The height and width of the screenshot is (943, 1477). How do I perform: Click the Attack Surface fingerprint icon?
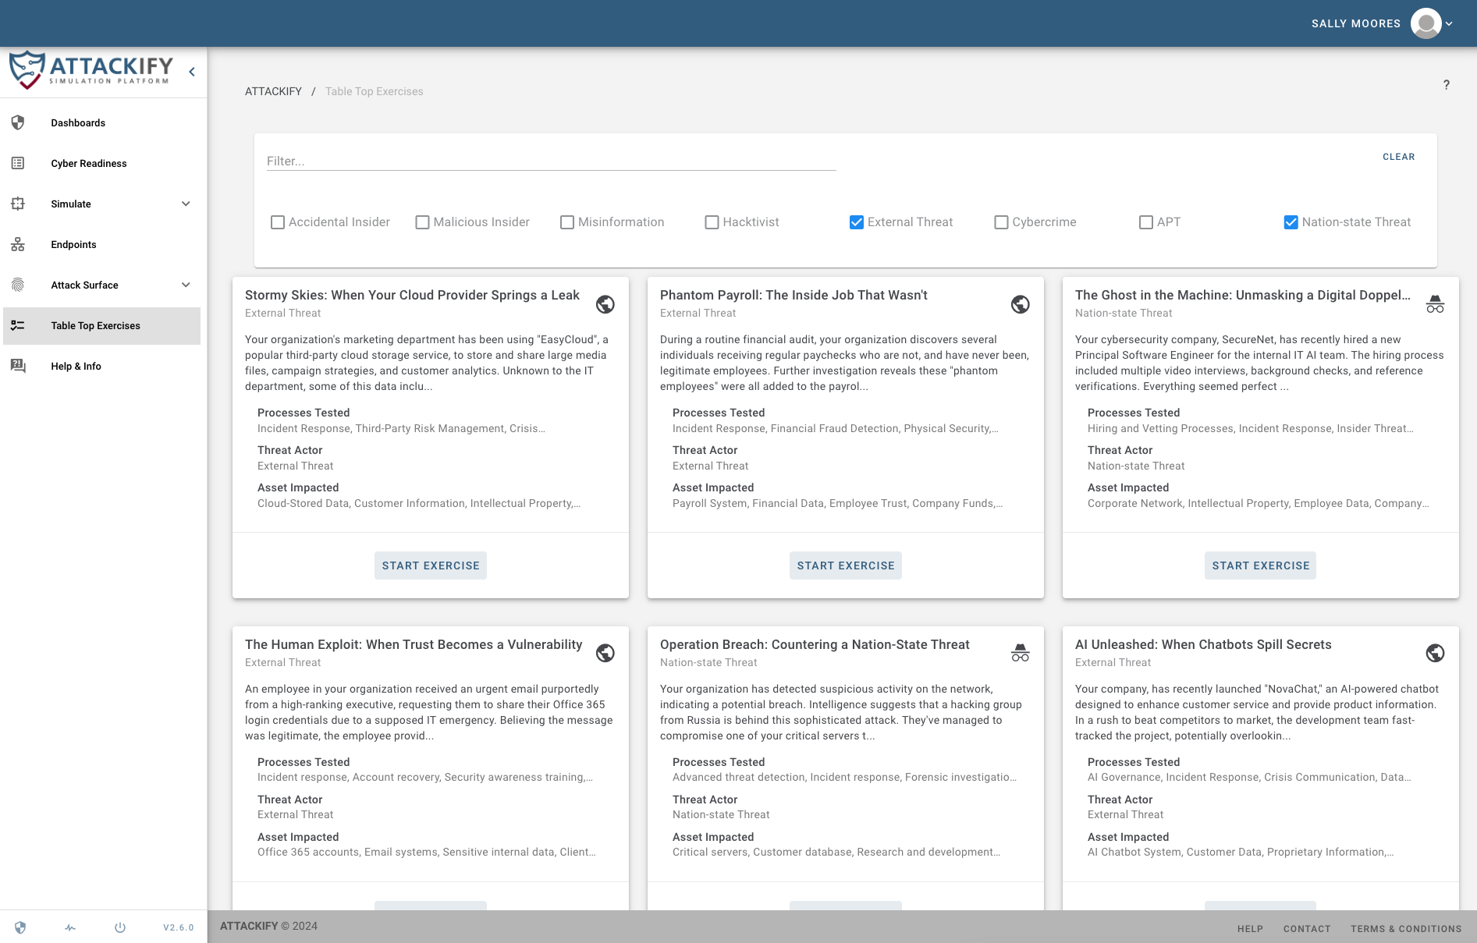(18, 285)
